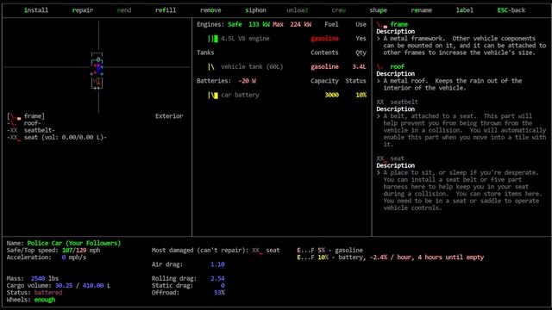Select the roof- entry in parts list
Viewport: 552px width, 310px height.
pyautogui.click(x=24, y=123)
